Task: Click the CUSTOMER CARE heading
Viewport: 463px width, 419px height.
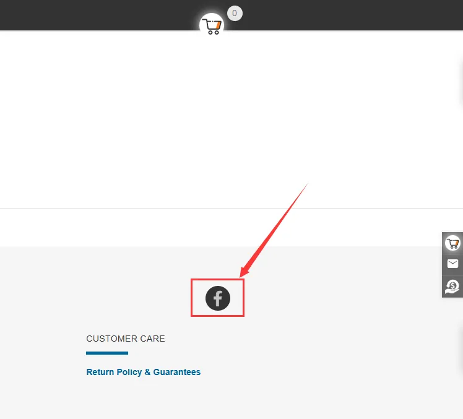Action: point(126,339)
